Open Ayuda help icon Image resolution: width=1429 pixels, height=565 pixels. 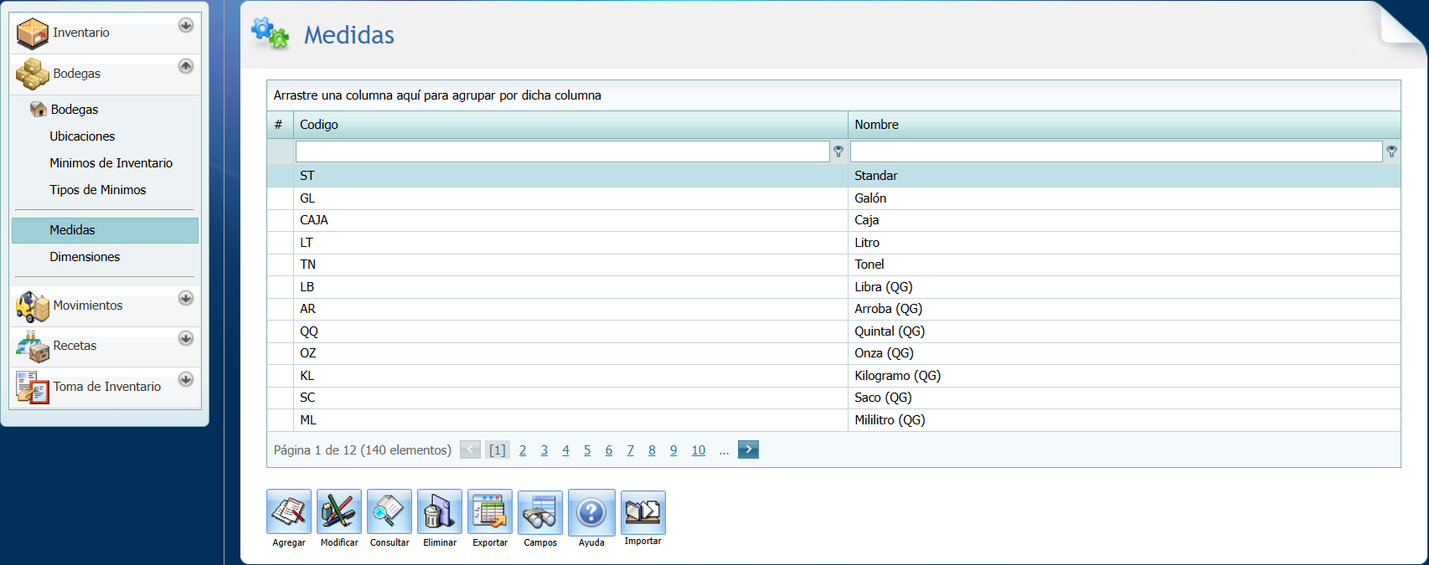point(591,511)
